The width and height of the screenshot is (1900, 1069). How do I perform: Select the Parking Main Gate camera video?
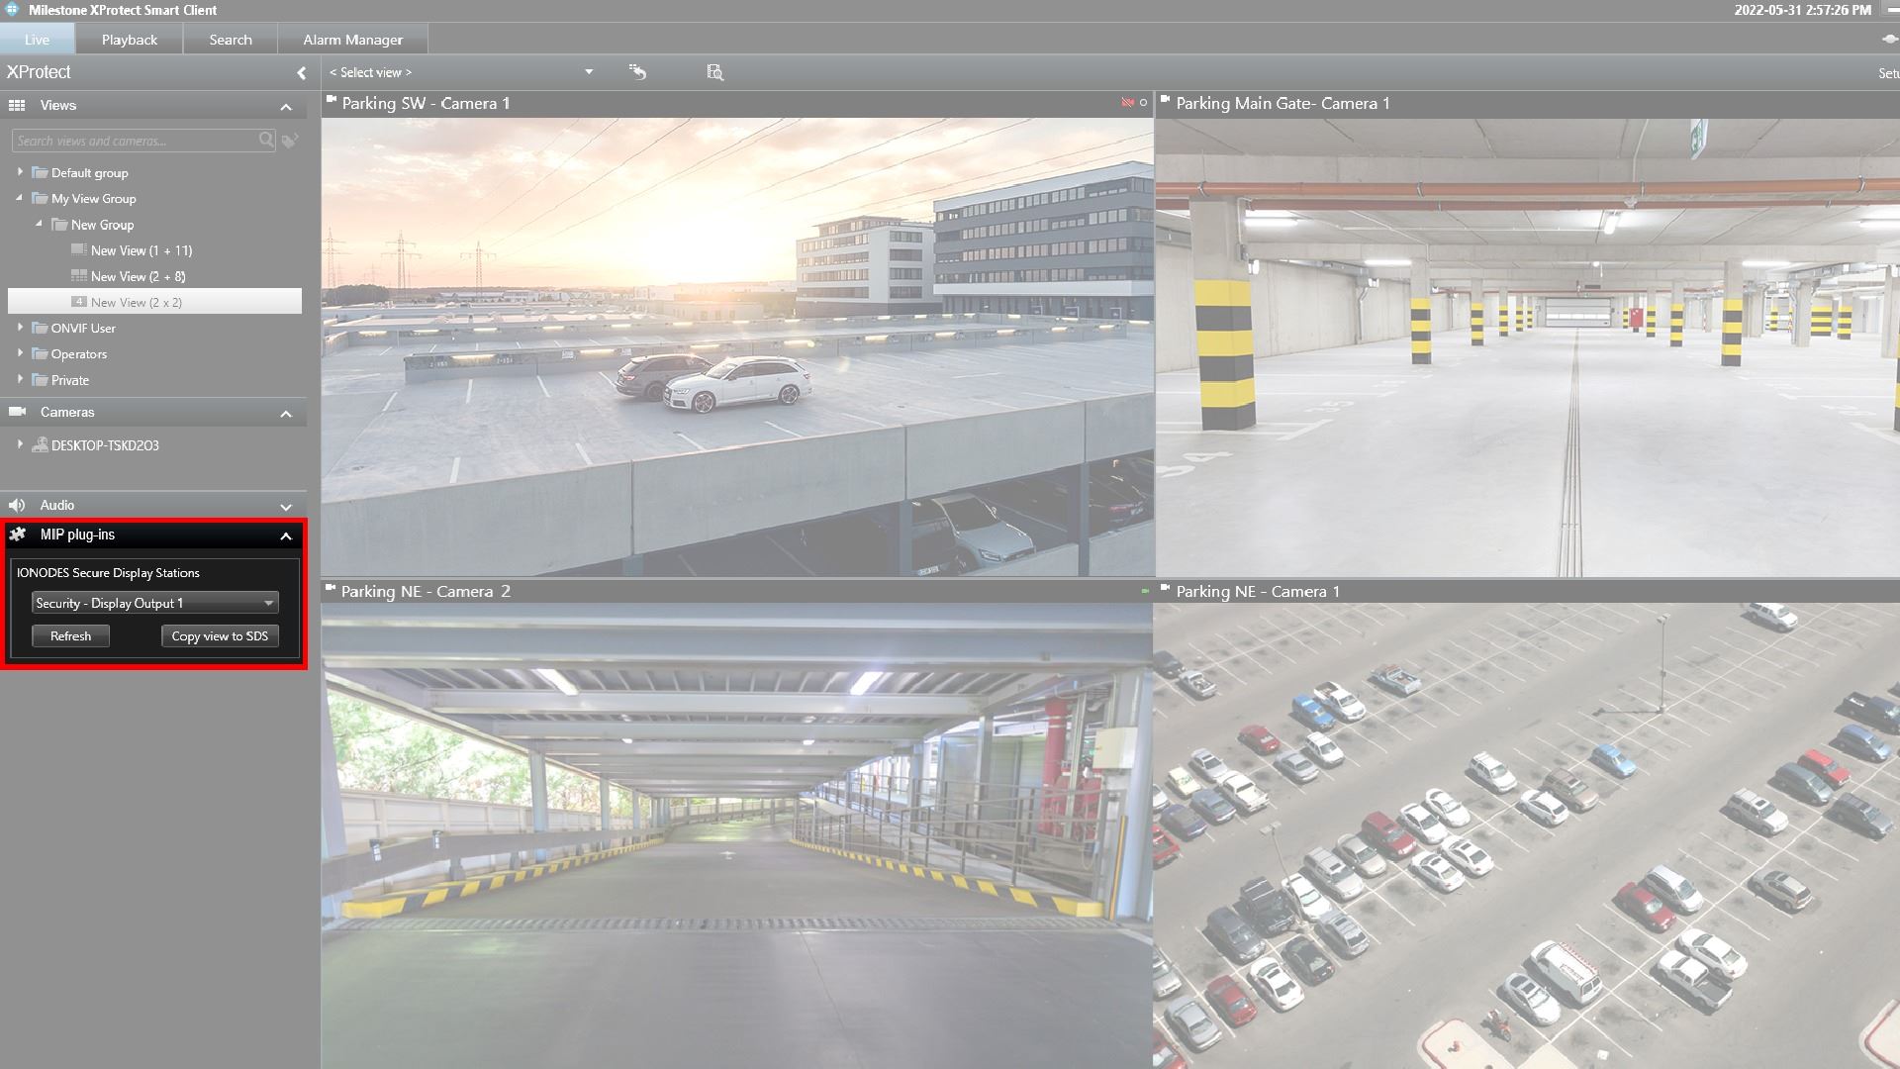point(1528,346)
